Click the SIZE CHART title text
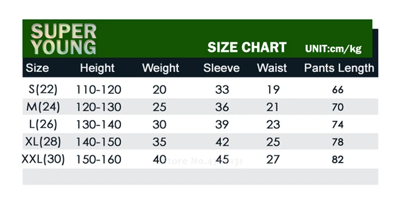The image size is (404, 207). point(247,47)
